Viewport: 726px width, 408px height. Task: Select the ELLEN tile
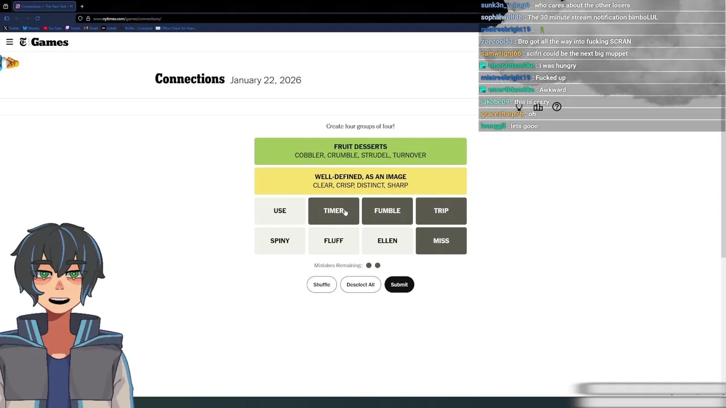click(x=387, y=241)
